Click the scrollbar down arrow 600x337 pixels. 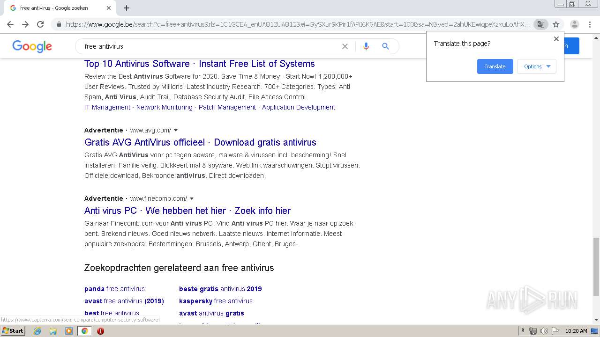596,320
